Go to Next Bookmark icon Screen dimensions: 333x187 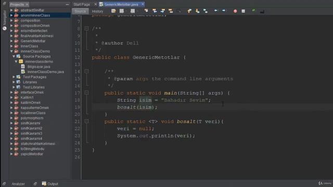197,11
